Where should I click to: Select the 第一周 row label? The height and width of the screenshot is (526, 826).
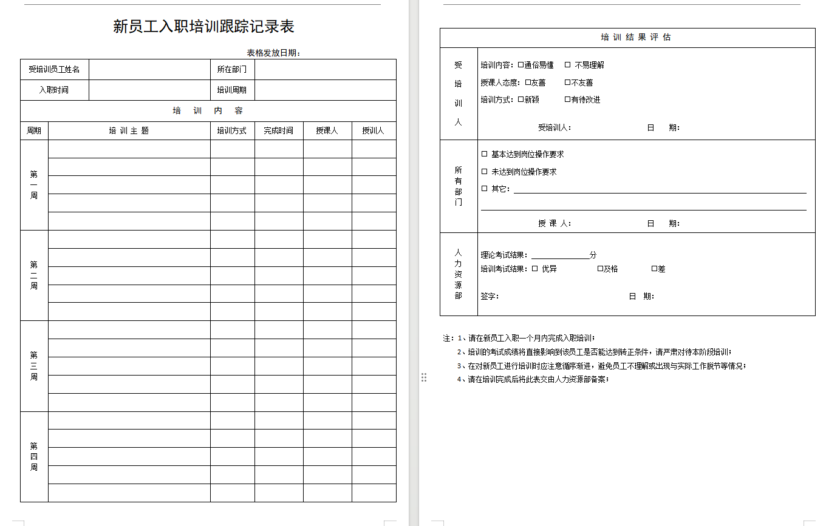pyautogui.click(x=34, y=185)
